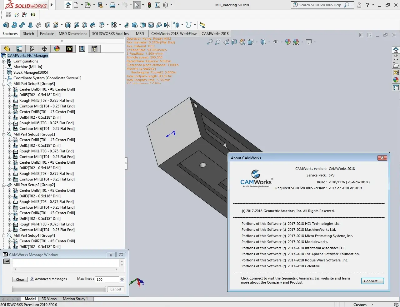Collapse the Mill Part Setup4 node

coord(4,235)
